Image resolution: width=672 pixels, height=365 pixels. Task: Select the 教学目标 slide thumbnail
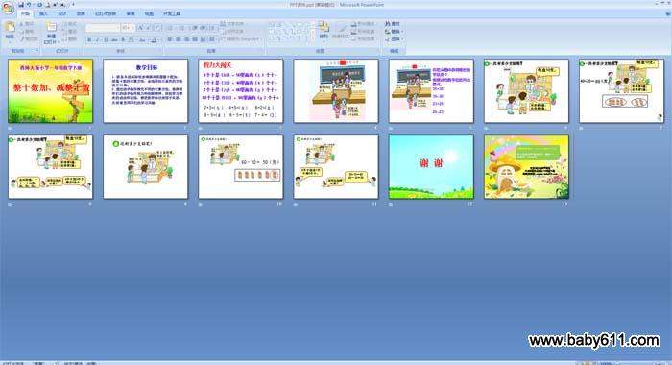tap(145, 91)
